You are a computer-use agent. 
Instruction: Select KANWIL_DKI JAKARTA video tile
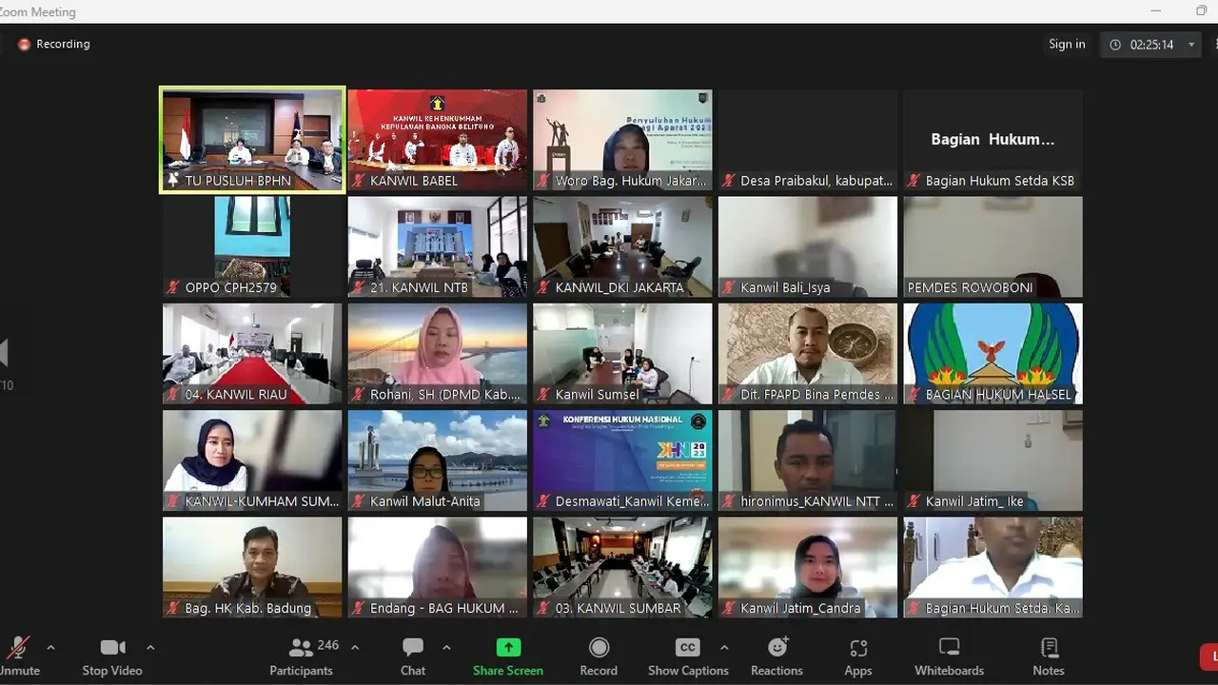click(x=622, y=247)
